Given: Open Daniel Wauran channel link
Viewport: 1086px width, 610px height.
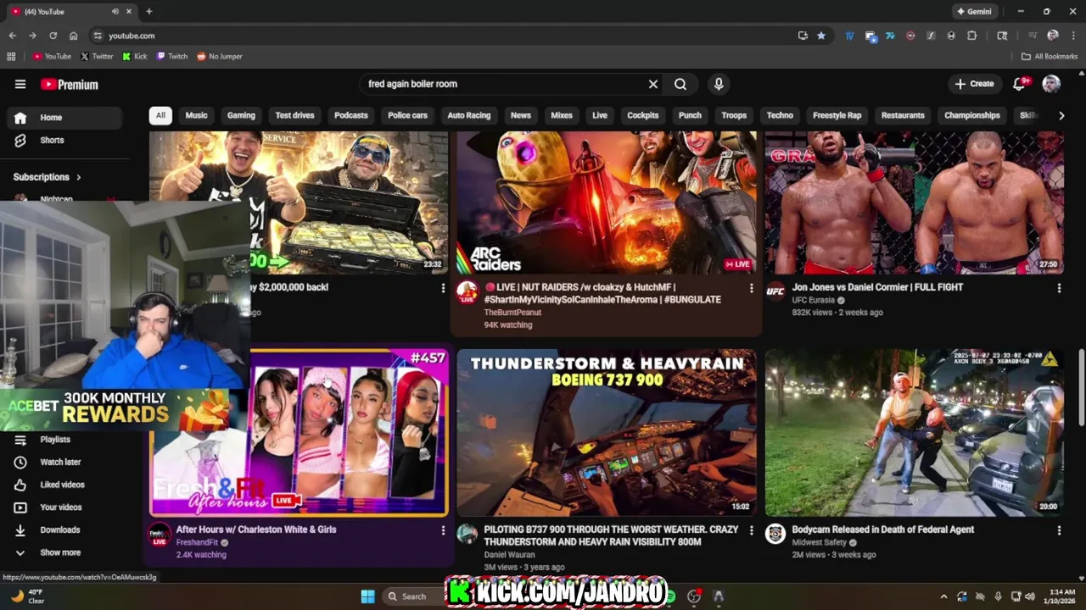Looking at the screenshot, I should pos(509,555).
